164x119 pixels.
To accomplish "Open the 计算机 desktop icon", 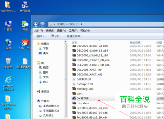I will [8, 26].
